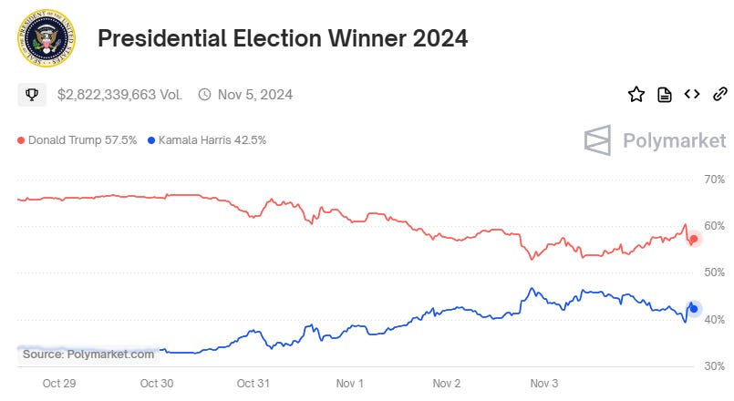This screenshot has height=401, width=734.
Task: Click the $2,822,339,663 Vol. label
Action: pos(119,94)
